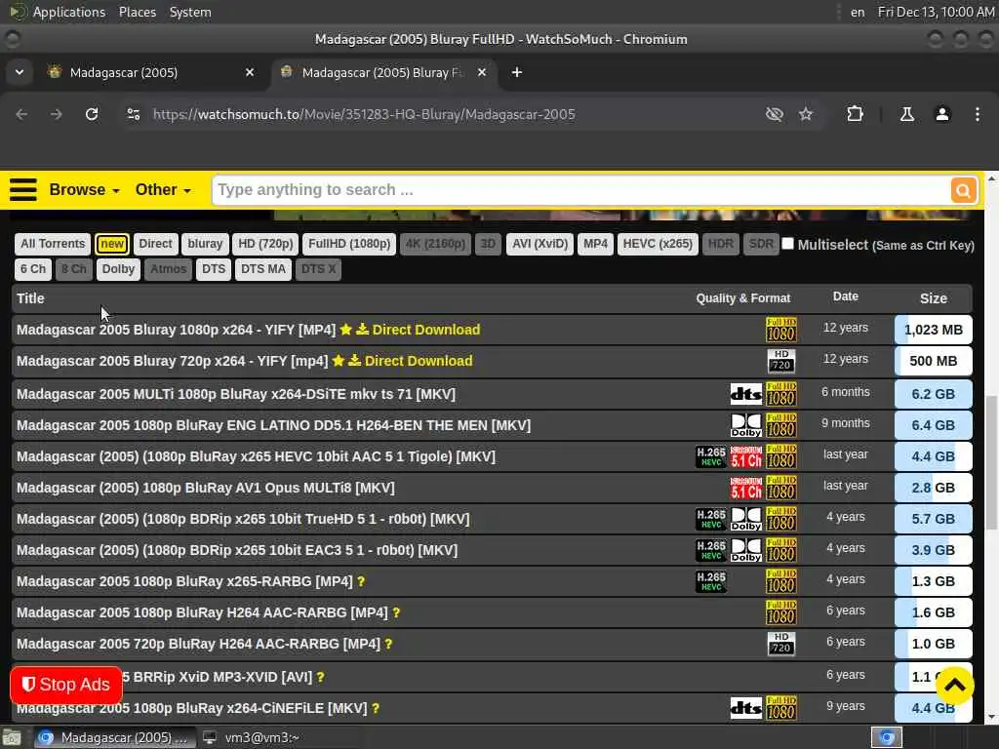Click the scroll-to-top yellow arrow button

[x=954, y=686]
